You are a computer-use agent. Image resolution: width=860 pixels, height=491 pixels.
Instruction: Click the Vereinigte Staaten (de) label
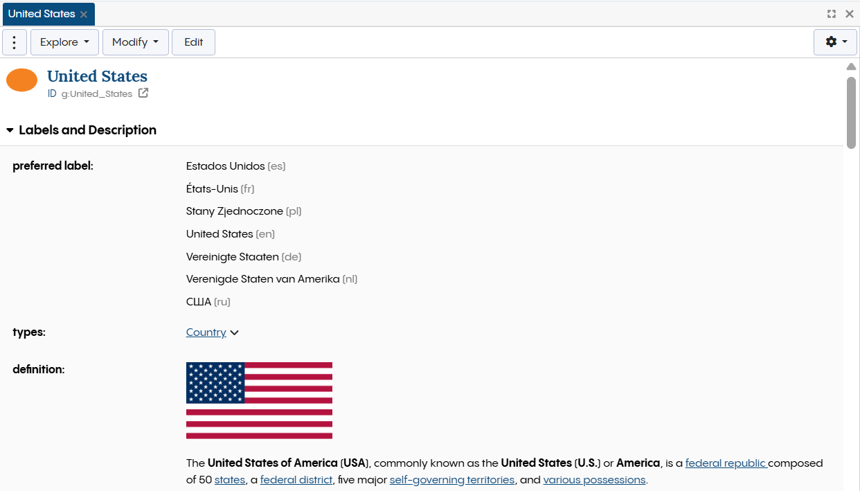(244, 257)
